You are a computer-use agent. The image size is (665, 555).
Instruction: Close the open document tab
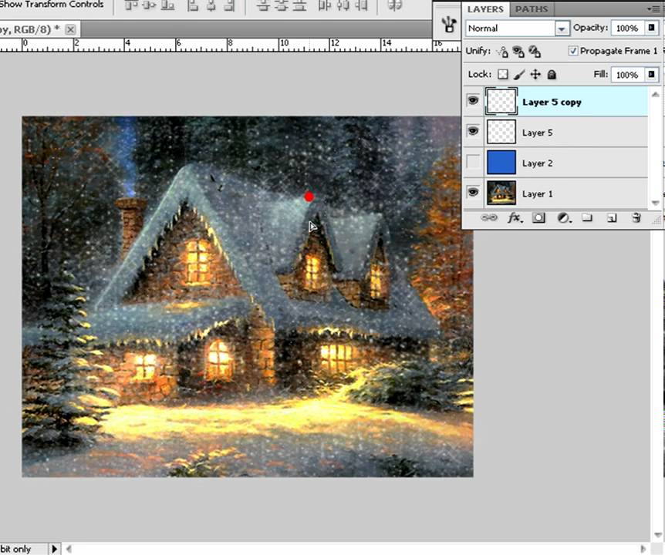click(x=71, y=29)
